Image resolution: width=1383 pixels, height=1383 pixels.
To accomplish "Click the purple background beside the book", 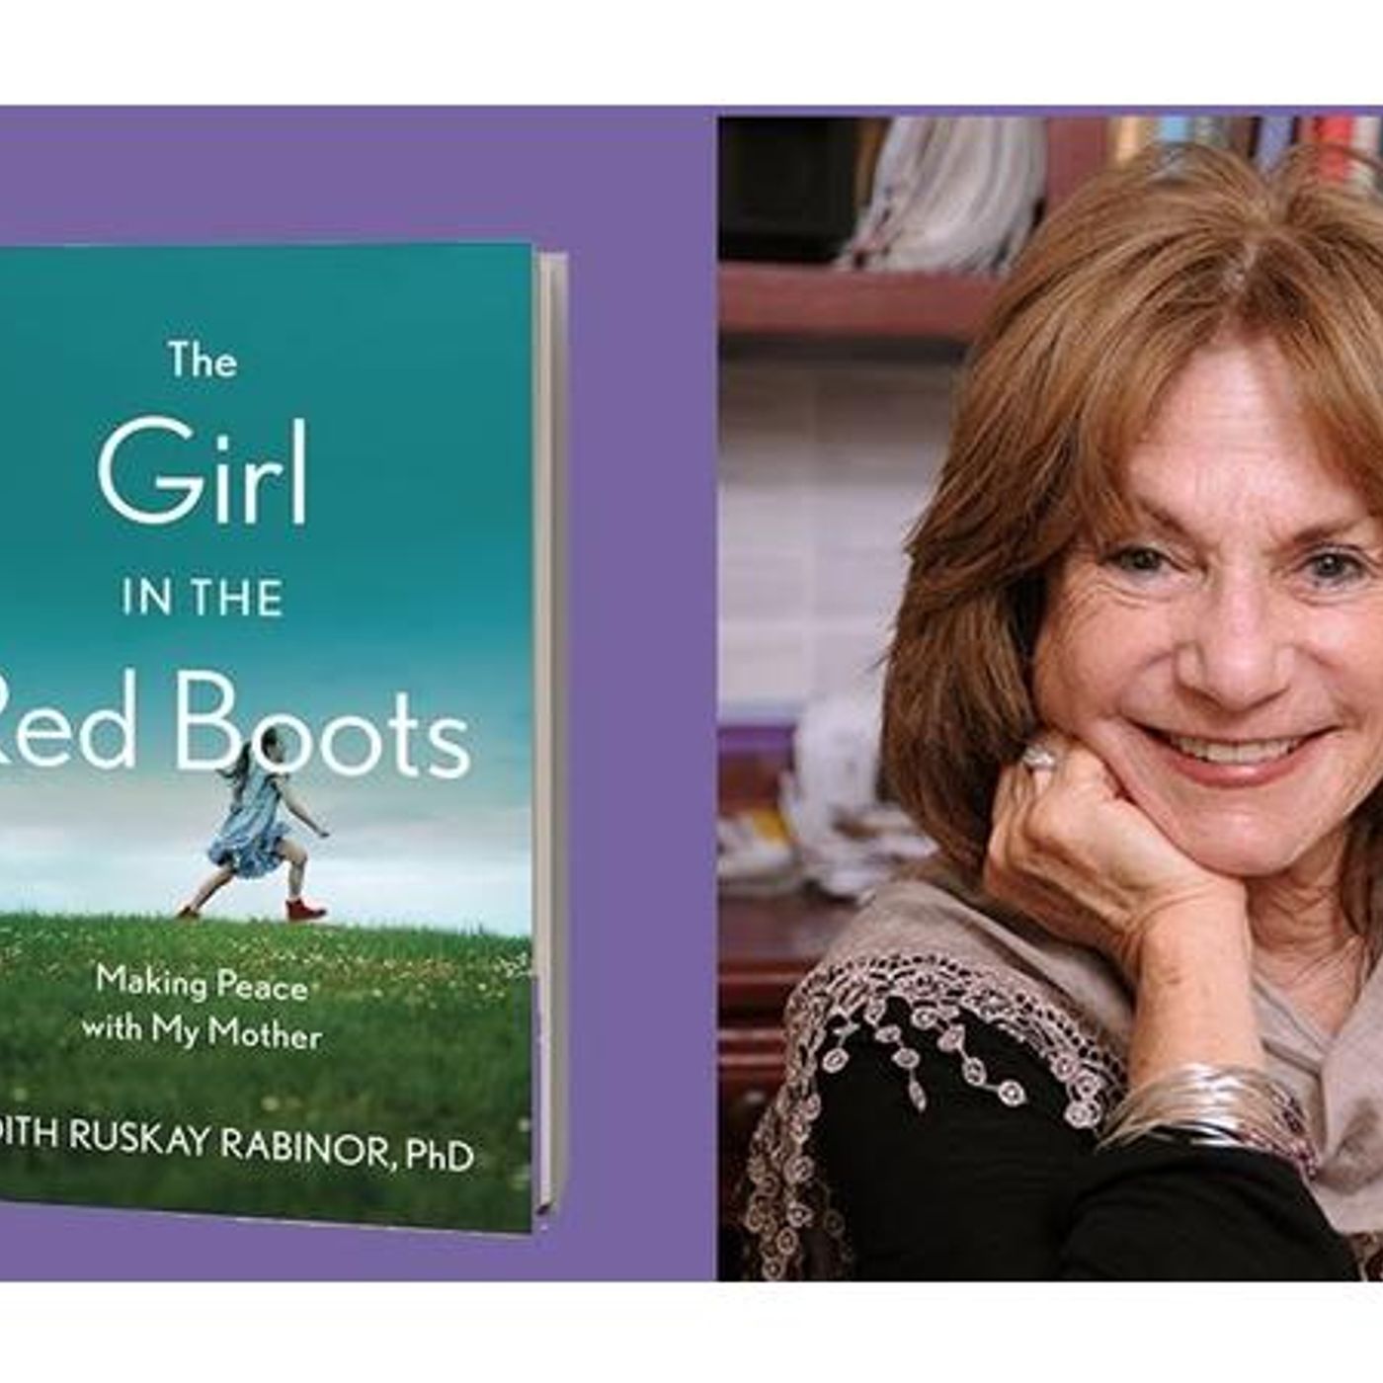I will (x=642, y=691).
